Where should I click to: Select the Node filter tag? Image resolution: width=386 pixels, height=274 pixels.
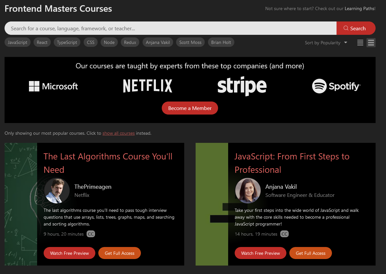pyautogui.click(x=109, y=42)
